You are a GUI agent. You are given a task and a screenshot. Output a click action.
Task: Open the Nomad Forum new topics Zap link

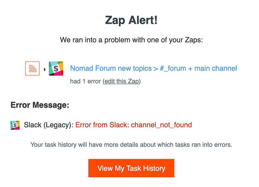(x=153, y=69)
